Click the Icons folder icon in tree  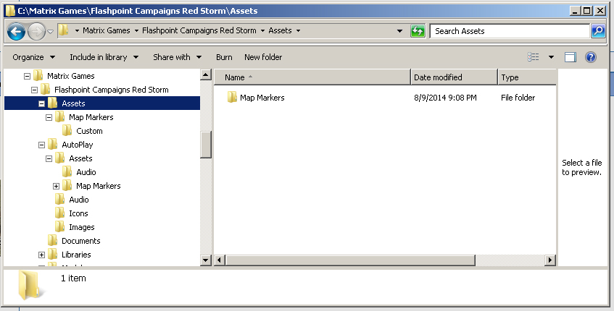[x=60, y=213]
